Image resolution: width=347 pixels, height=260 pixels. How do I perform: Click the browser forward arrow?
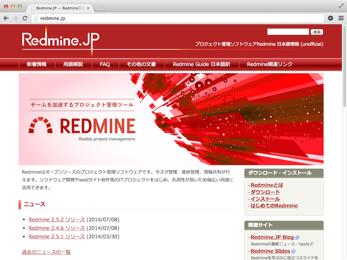pyautogui.click(x=15, y=18)
